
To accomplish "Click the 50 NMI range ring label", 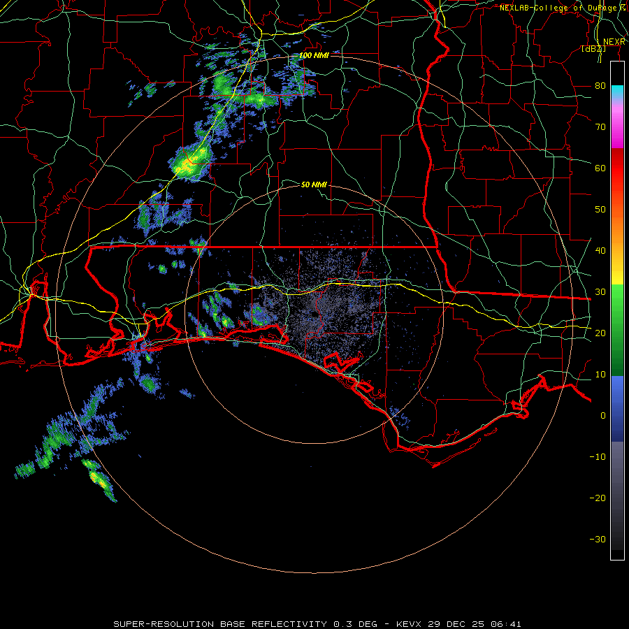I will coord(314,185).
